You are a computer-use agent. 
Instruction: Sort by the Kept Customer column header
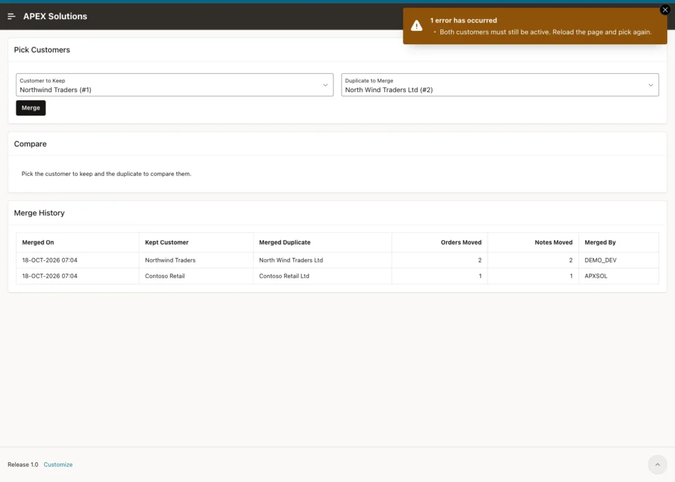click(x=167, y=243)
